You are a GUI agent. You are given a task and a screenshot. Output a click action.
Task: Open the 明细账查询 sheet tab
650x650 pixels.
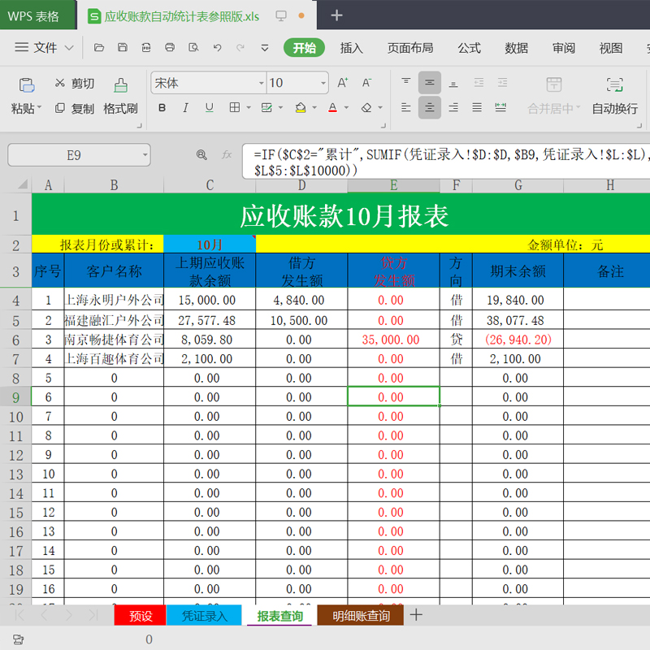[x=361, y=616]
